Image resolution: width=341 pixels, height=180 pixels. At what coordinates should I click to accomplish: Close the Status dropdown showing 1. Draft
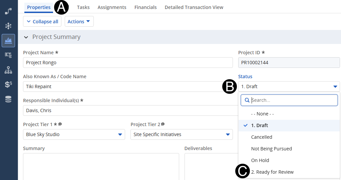(x=335, y=87)
